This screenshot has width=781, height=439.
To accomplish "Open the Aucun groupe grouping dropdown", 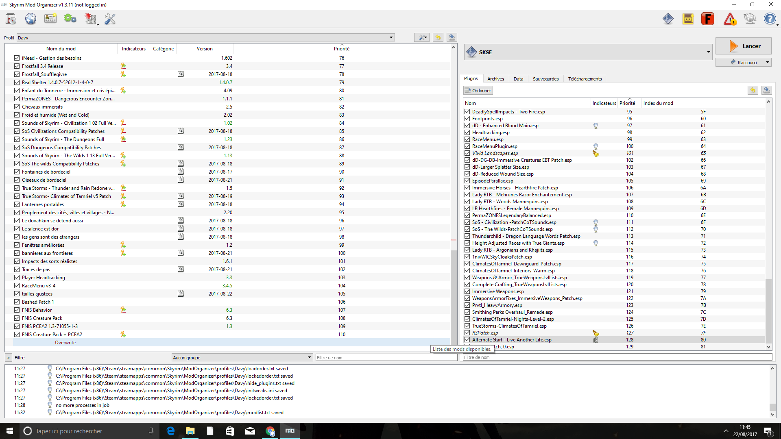I will [x=242, y=357].
